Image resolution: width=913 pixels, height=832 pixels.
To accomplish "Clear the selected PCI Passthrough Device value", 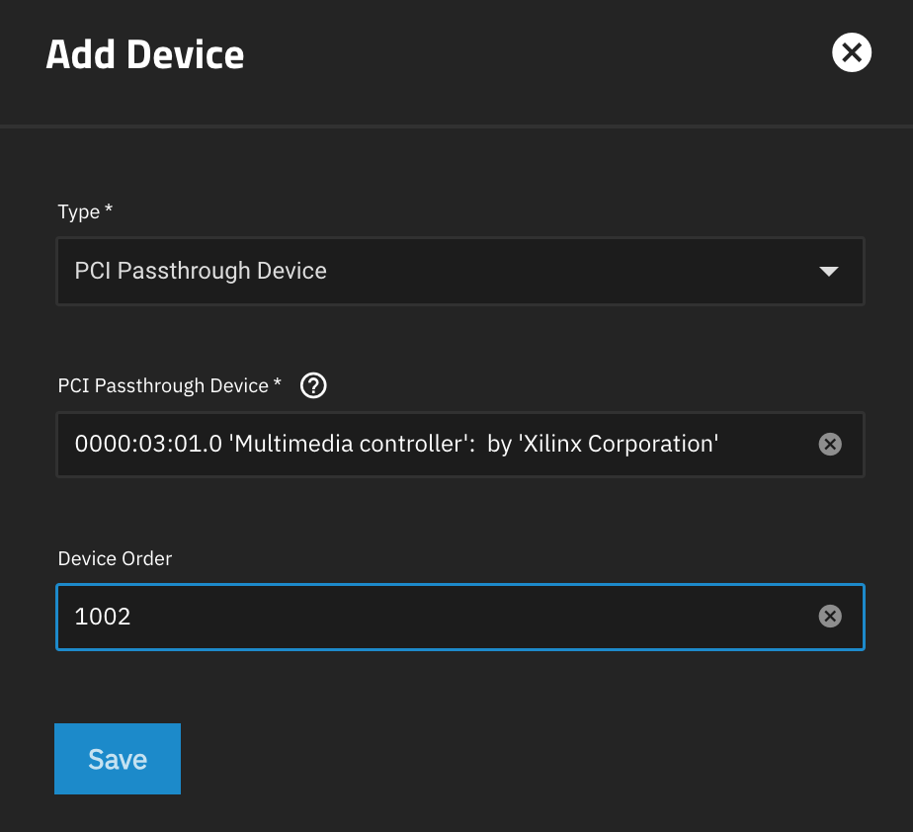I will click(830, 445).
